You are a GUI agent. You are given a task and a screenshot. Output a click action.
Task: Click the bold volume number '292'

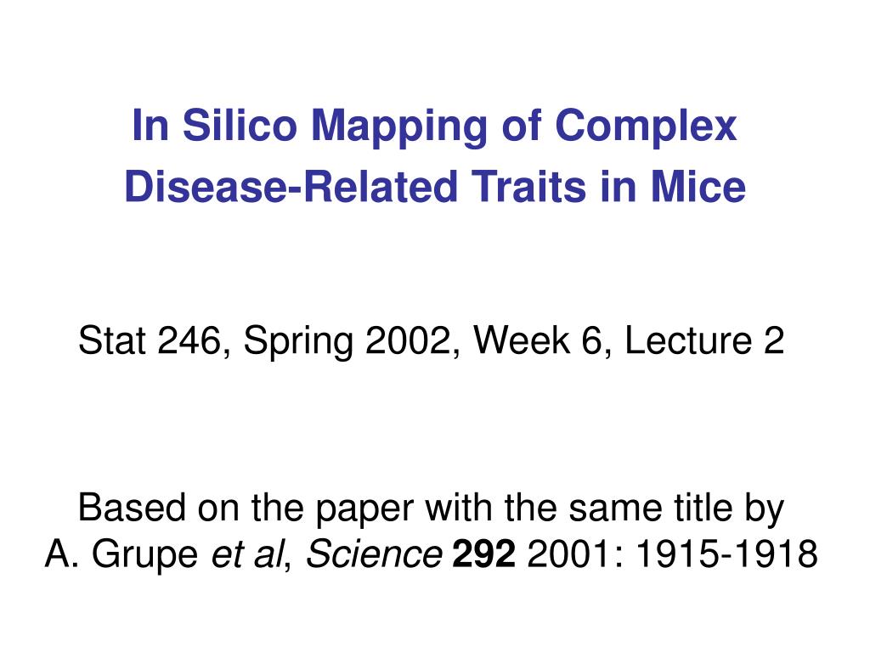[483, 554]
